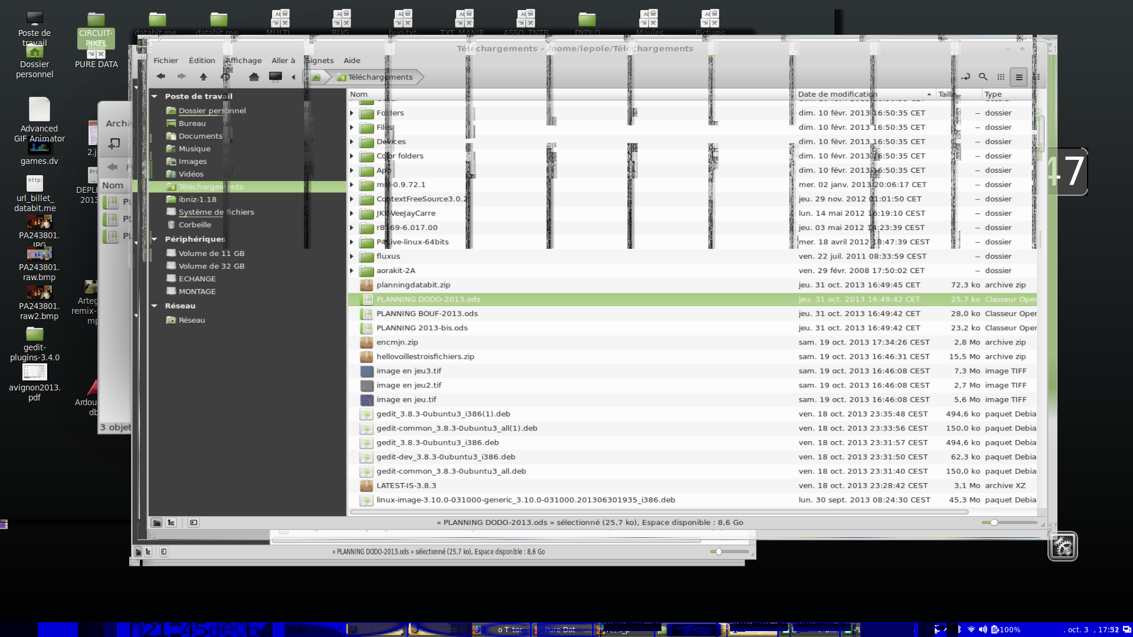1133x637 pixels.
Task: Open Home folder via house icon
Action: point(254,77)
